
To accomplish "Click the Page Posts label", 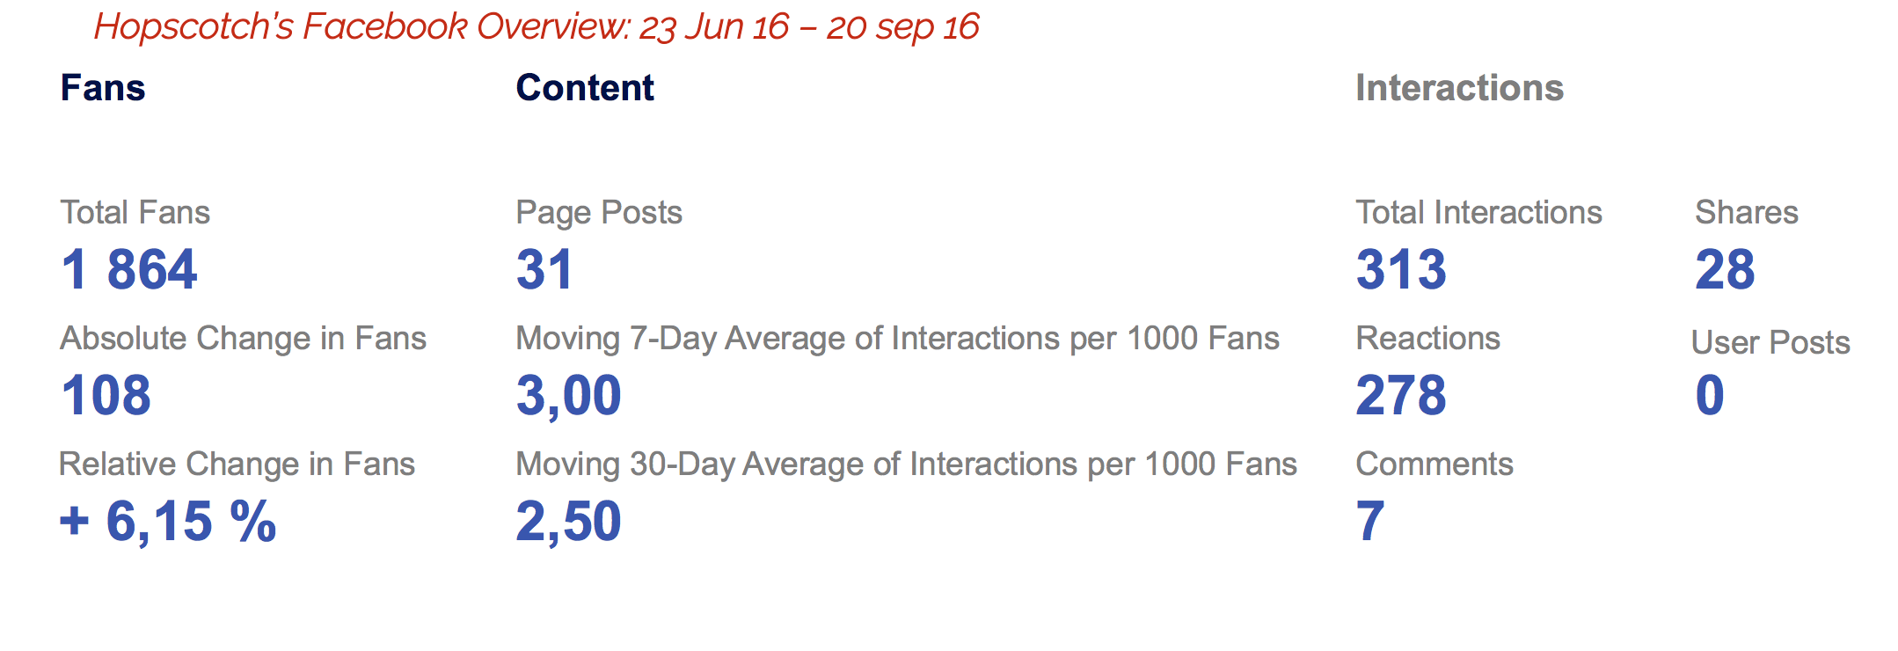I will click(598, 212).
